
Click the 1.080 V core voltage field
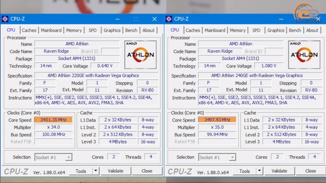click(269, 66)
